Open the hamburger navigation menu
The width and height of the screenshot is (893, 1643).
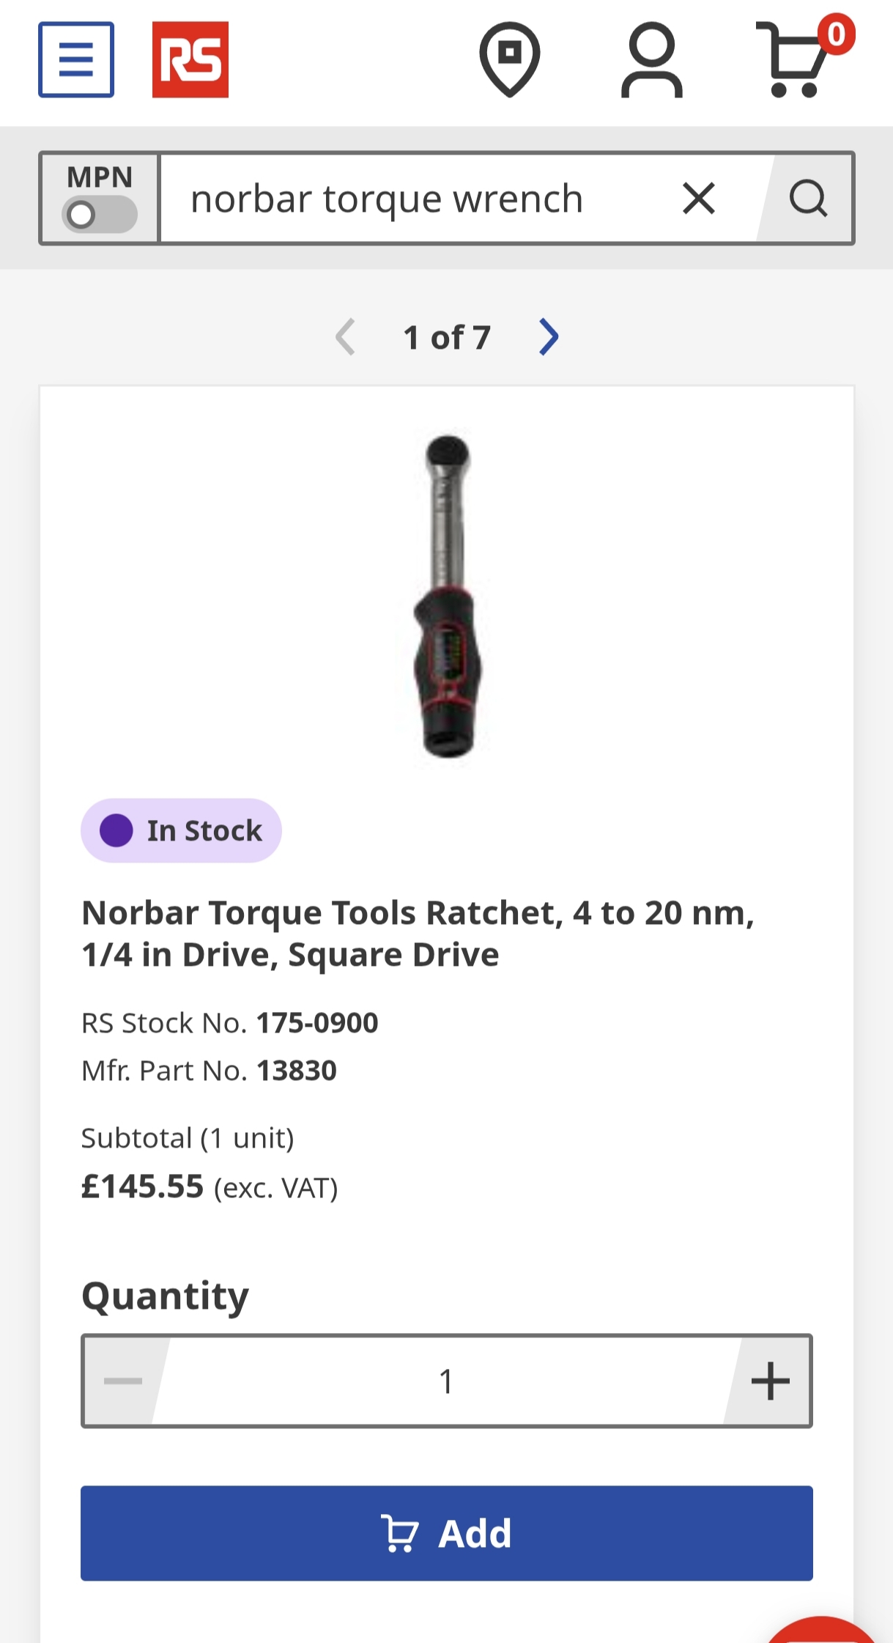click(x=76, y=59)
